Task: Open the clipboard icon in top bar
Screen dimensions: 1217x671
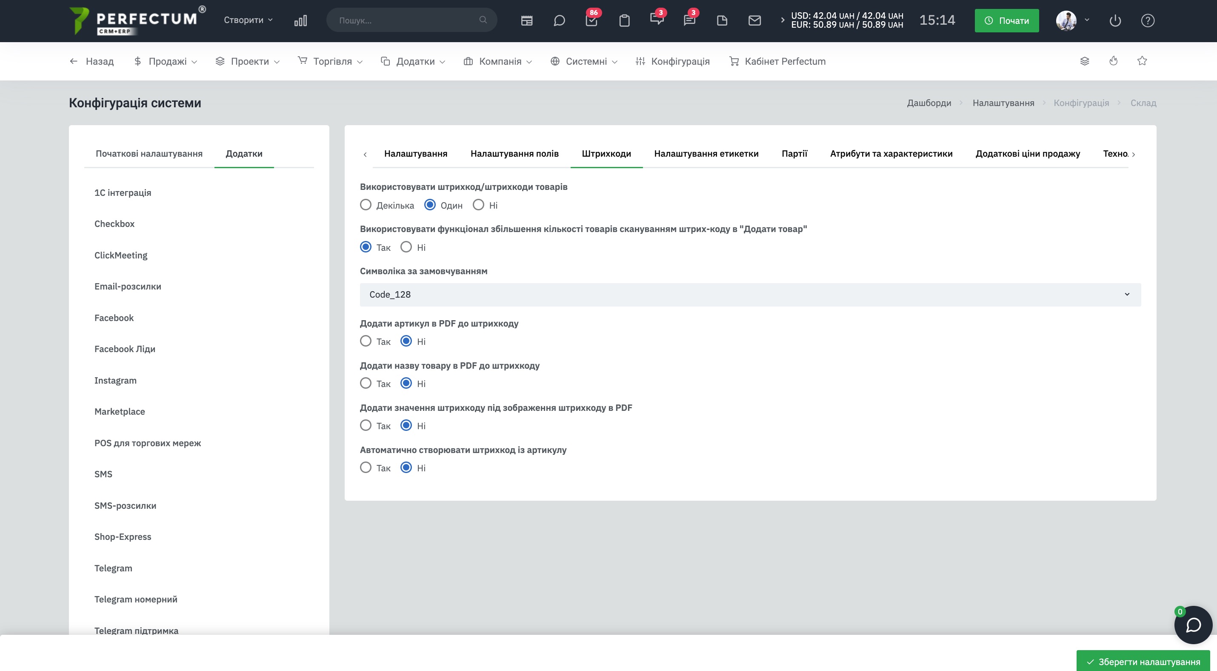Action: (624, 21)
